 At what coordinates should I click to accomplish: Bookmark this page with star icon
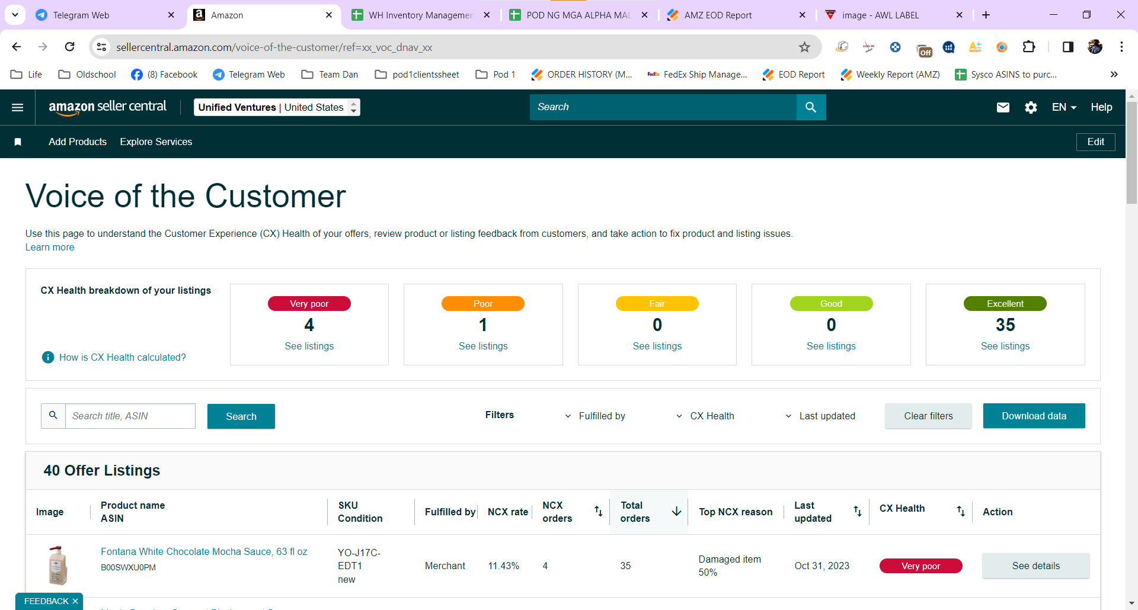coord(804,47)
